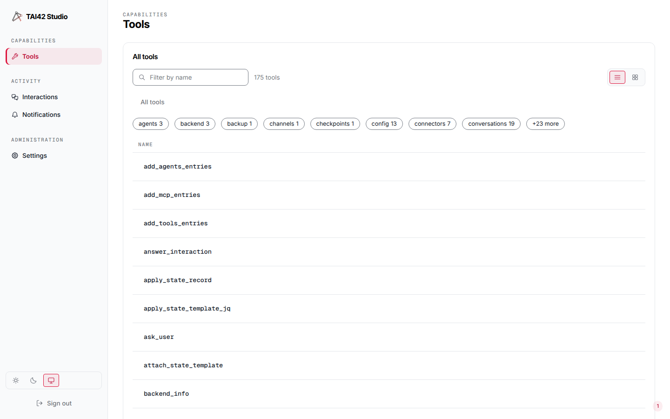Filter by connectors 7 tag
Image resolution: width=670 pixels, height=419 pixels.
click(432, 124)
